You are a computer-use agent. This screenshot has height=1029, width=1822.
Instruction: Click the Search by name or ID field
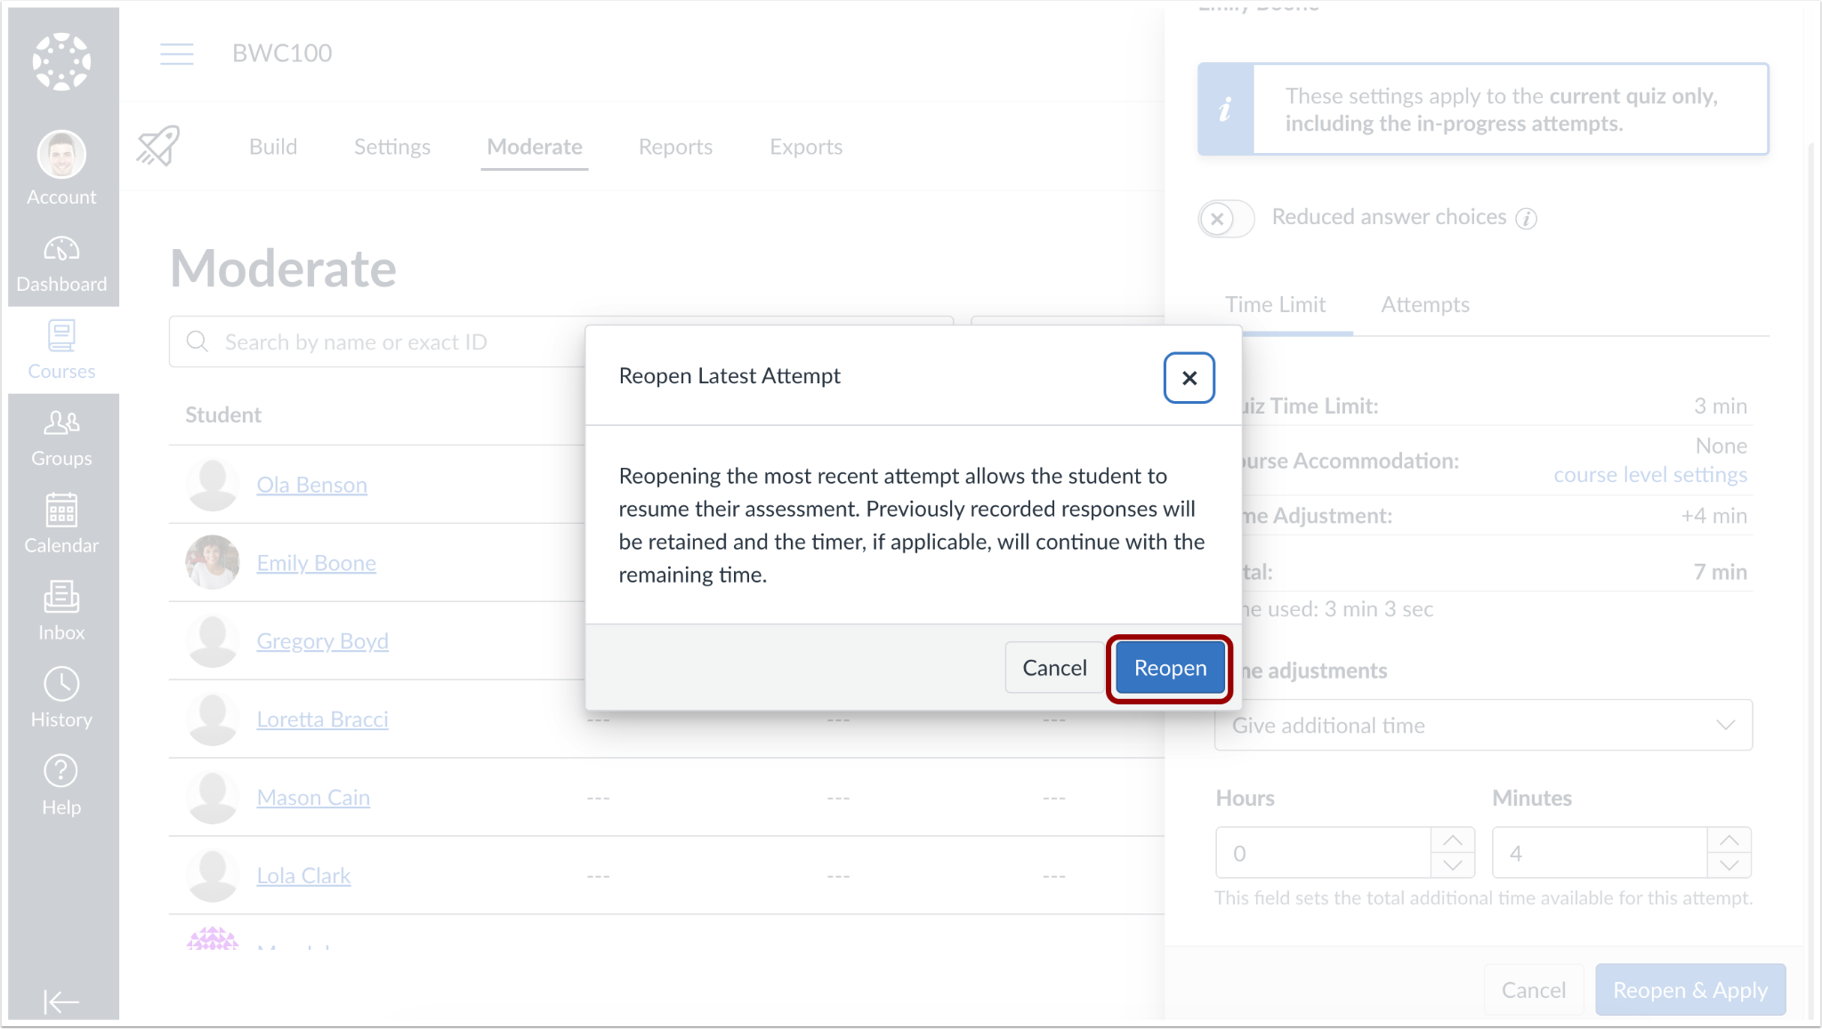(560, 342)
